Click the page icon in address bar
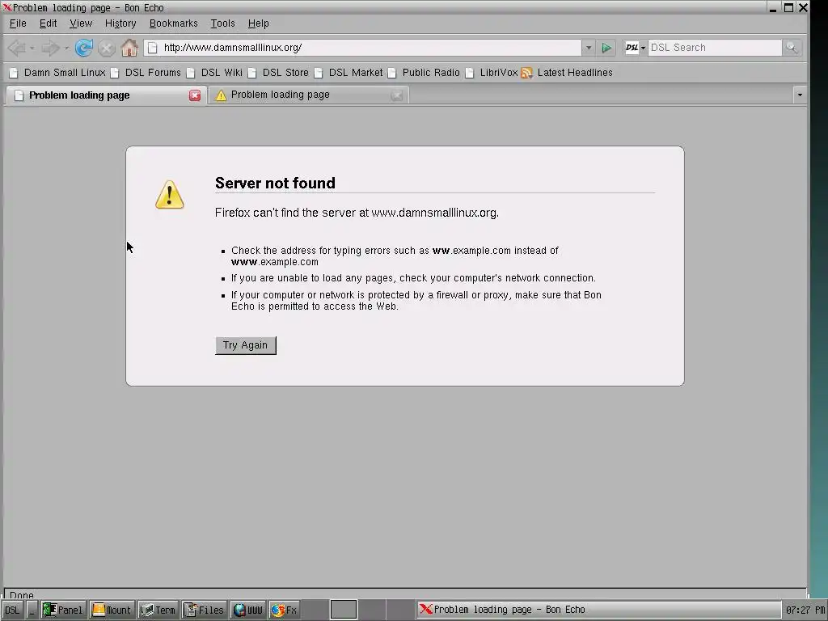Screen dimensions: 828x621 tap(152, 48)
